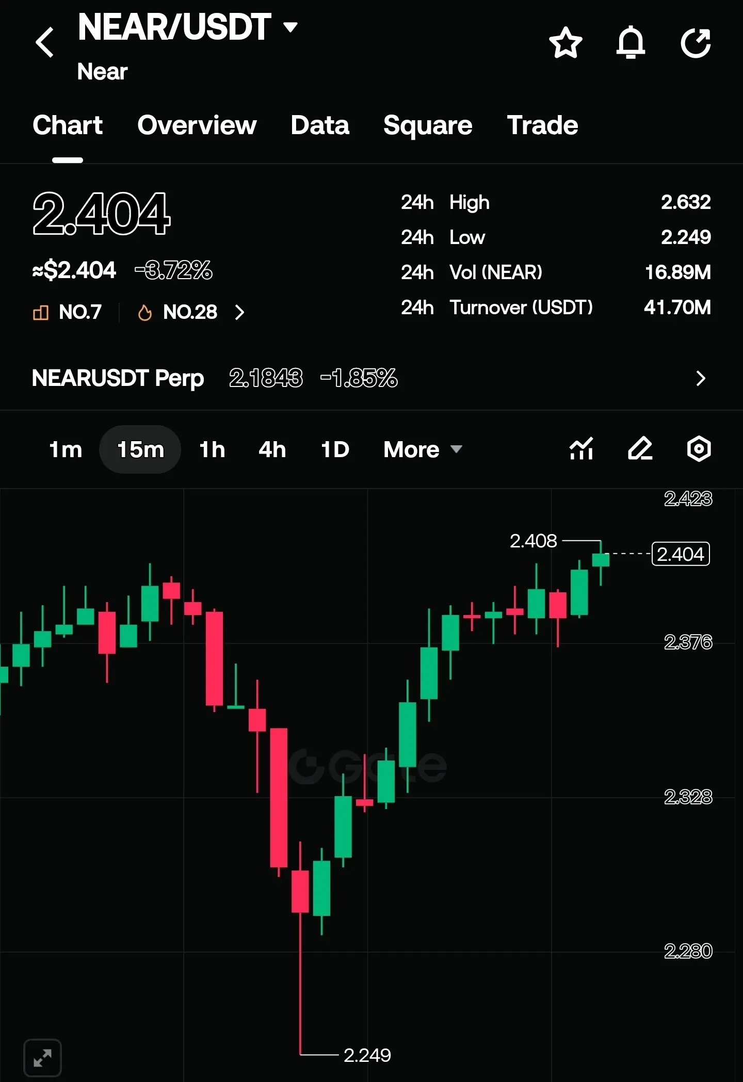This screenshot has width=743, height=1082.
Task: Tap the share icon in header
Action: 696,42
